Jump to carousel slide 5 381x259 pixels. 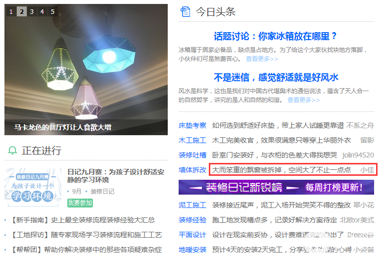[53, 11]
